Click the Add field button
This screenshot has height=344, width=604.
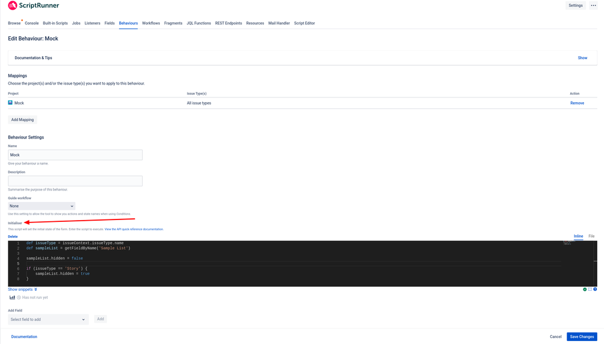click(100, 319)
